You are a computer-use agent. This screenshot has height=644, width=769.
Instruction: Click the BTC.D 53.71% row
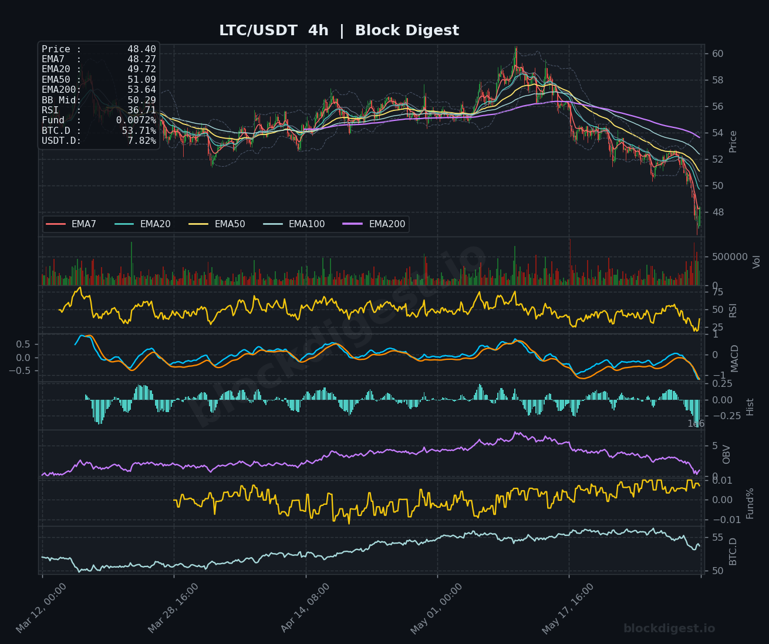pos(99,130)
